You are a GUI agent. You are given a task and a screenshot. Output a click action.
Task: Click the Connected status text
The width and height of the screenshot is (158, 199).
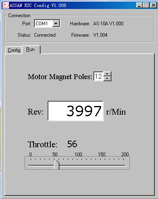pos(45,35)
